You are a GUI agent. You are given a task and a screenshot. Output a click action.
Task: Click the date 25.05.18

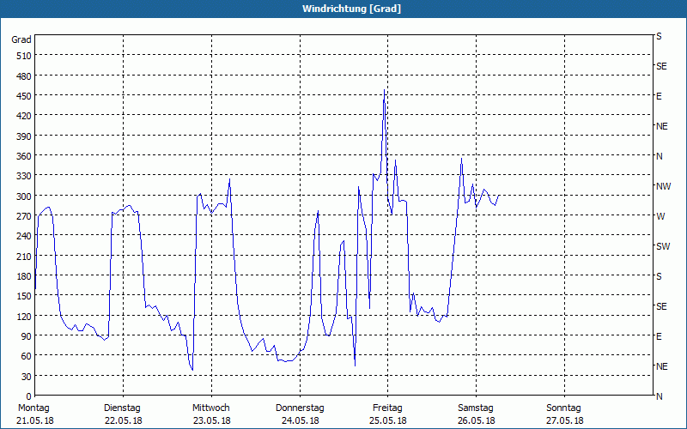(388, 421)
